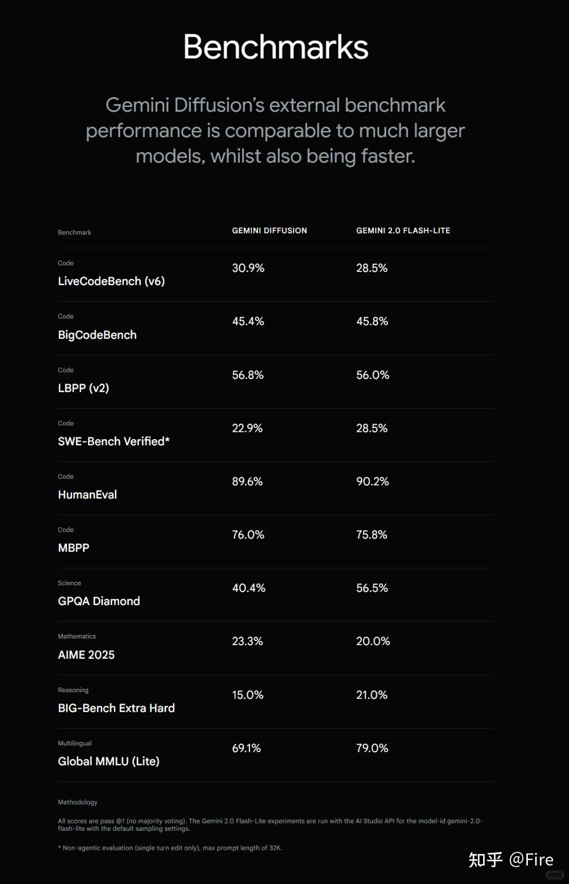569x884 pixels.
Task: Click the 89.6% HumanEval Gemini Diffusion score
Action: click(247, 481)
